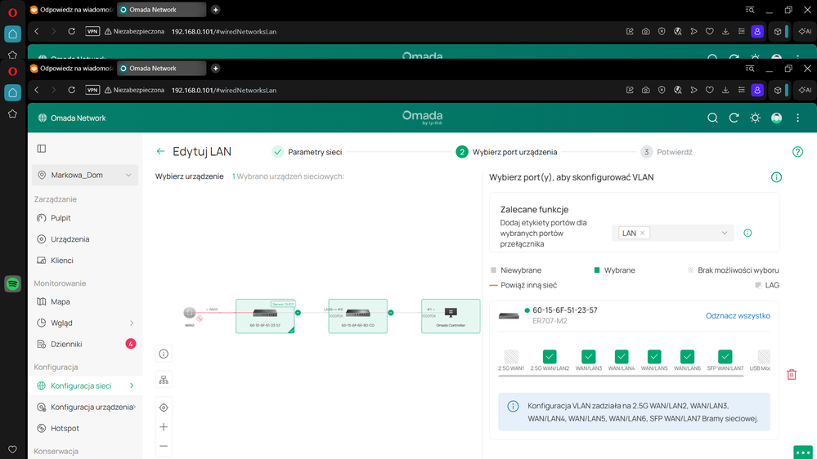Open downloads icon in the front window toolbar
The image size is (817, 459).
pos(725,90)
